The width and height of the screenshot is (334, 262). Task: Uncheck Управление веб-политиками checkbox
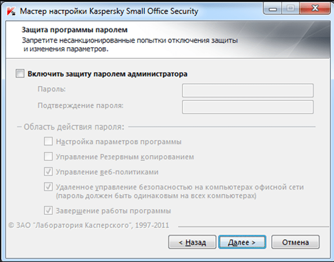pyautogui.click(x=48, y=172)
